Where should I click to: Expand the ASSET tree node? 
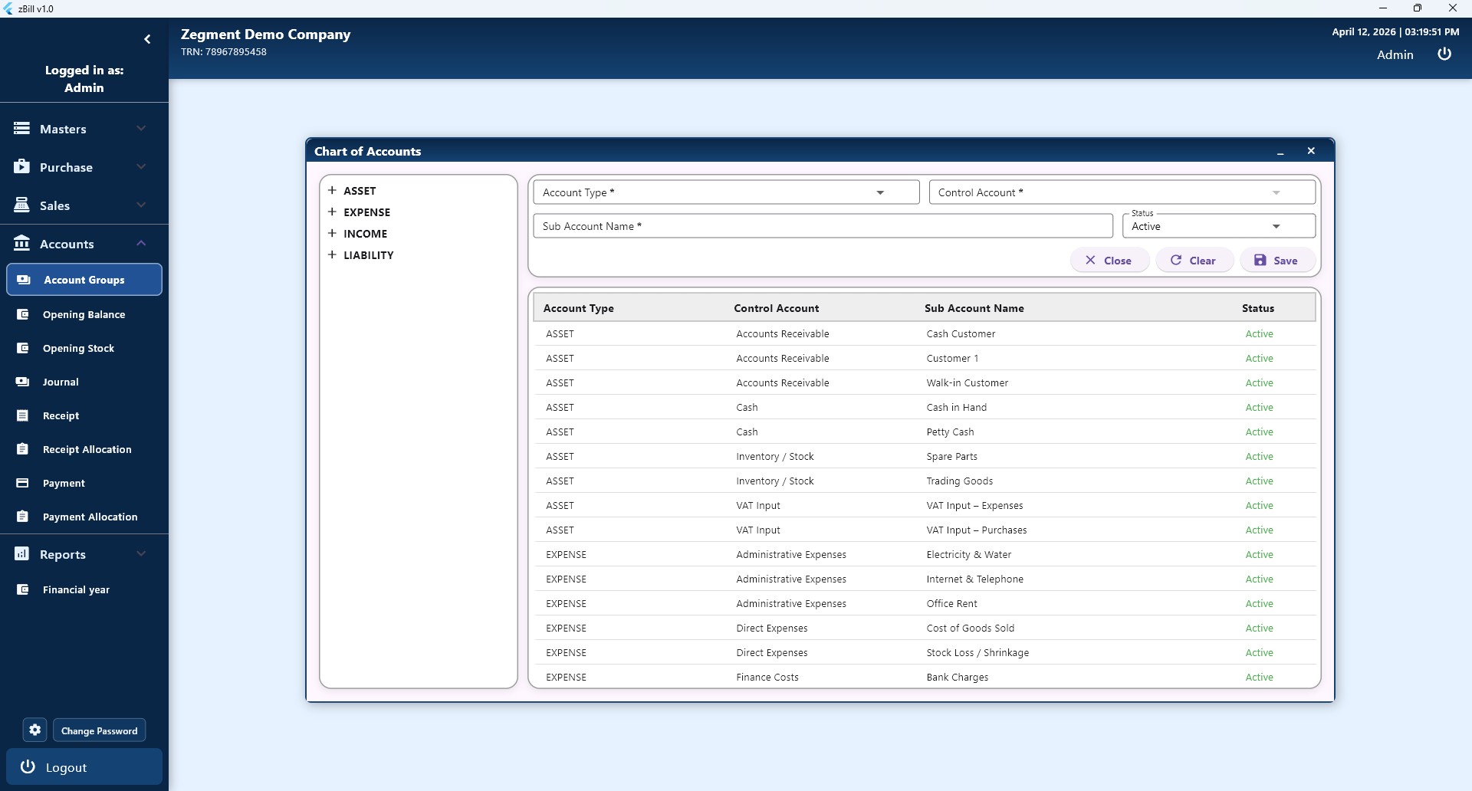(332, 191)
